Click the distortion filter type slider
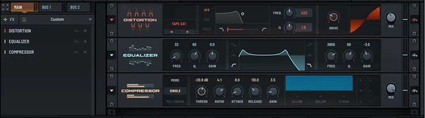The width and height of the screenshot is (425, 118). tap(243, 30)
